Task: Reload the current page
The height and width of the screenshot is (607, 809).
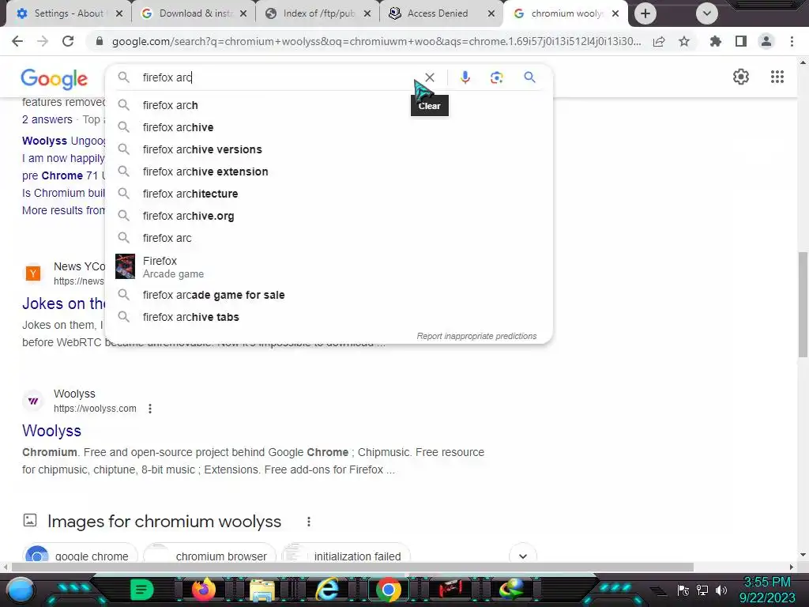Action: tap(68, 41)
